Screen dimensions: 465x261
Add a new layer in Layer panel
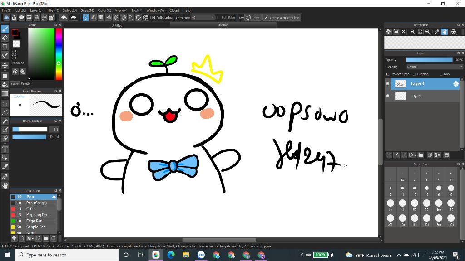click(389, 155)
